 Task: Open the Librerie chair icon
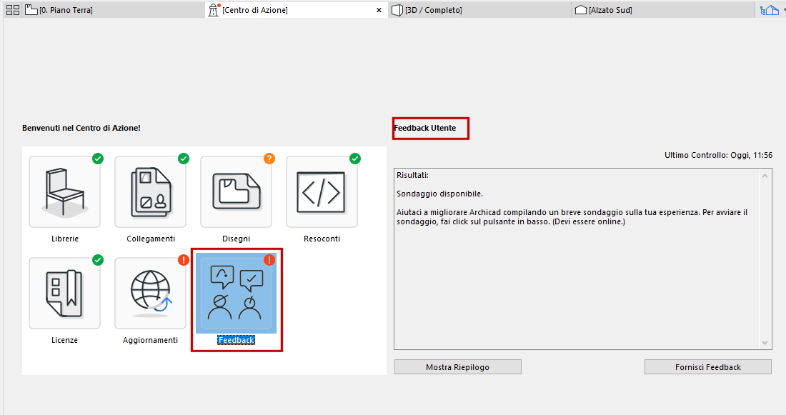coord(64,192)
